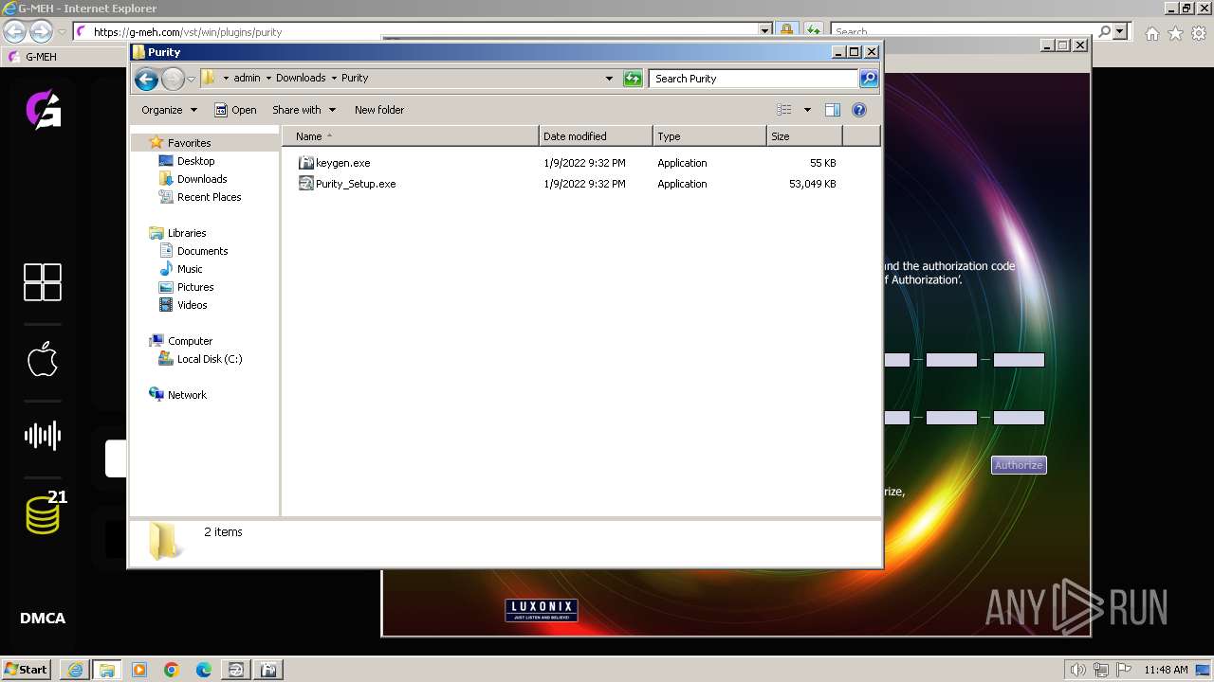Open the recent locations dropdown in Explorer
This screenshot has height=682, width=1214.
click(191, 79)
